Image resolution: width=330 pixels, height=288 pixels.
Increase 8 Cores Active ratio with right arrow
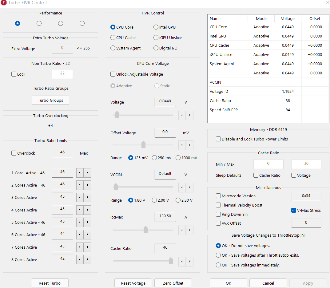88,259
